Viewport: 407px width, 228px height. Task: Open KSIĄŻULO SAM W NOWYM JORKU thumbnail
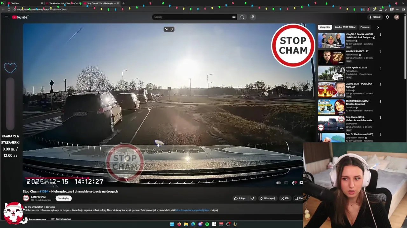tap(331, 40)
